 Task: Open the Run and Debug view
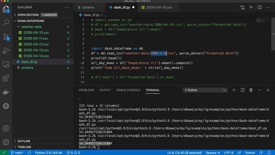6,51
